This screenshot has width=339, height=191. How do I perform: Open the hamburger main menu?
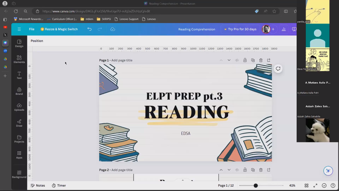pyautogui.click(x=19, y=29)
